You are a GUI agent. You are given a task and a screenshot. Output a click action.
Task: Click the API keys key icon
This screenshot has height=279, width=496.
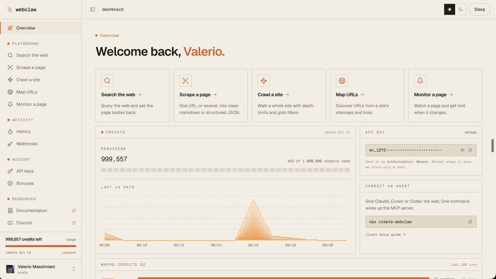pyautogui.click(x=10, y=171)
